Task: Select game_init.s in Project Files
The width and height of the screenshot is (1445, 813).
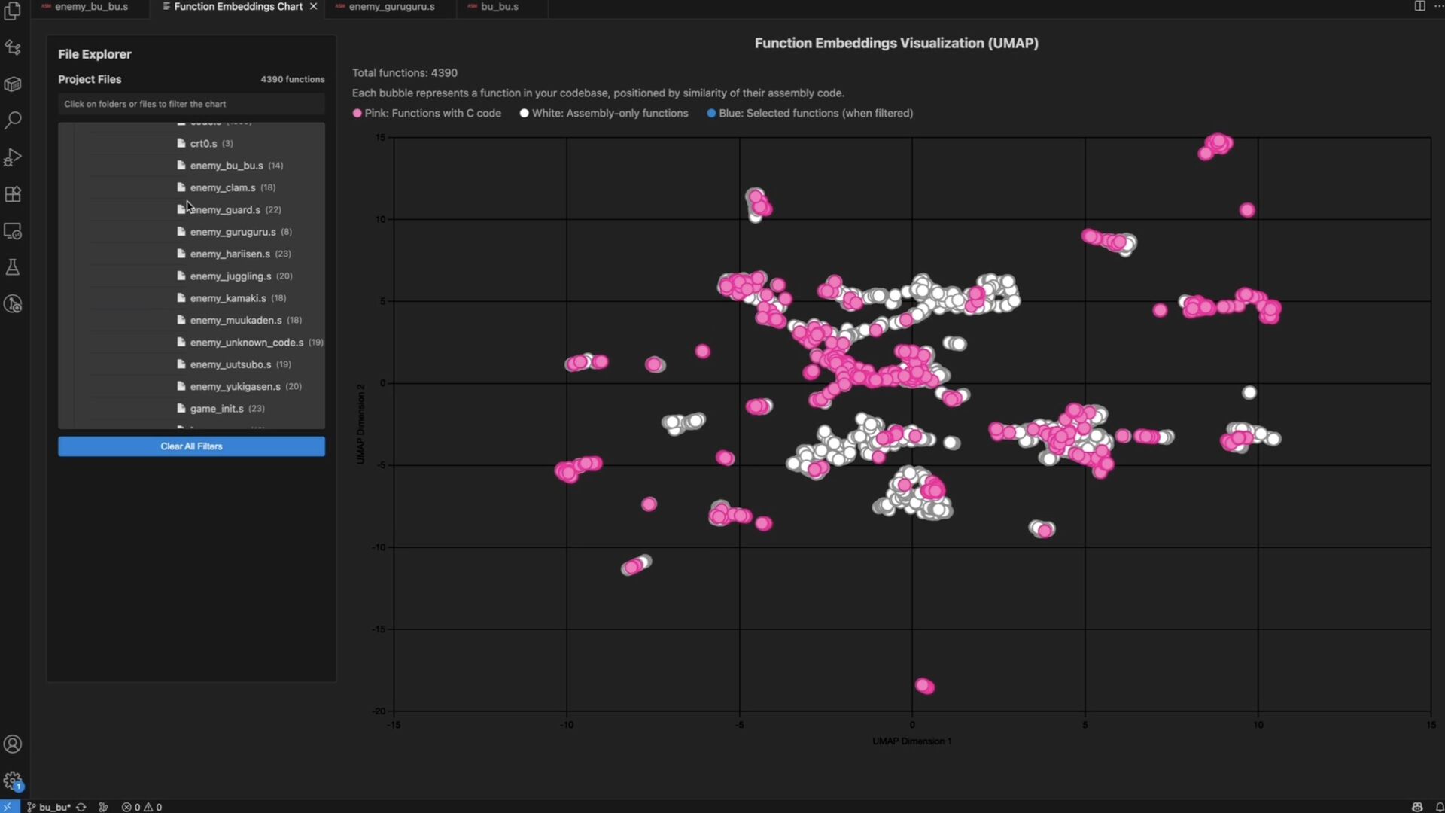Action: coord(217,409)
